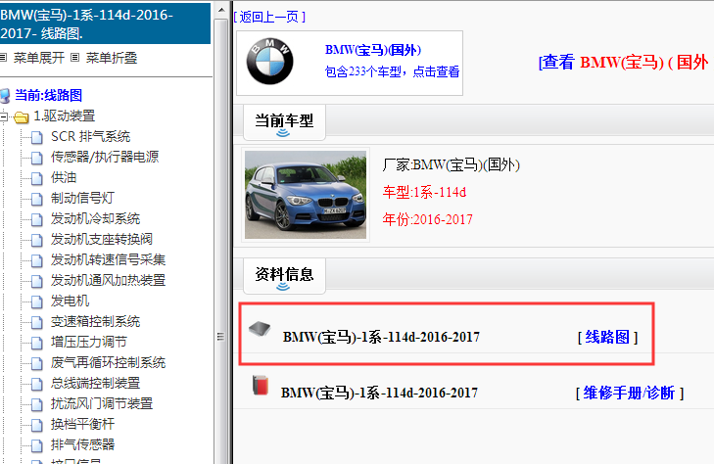Click the 发动机转速信号采集 page icon

coord(37,260)
